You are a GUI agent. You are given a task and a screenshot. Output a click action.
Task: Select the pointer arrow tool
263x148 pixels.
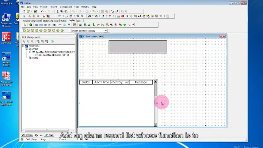click(x=25, y=25)
